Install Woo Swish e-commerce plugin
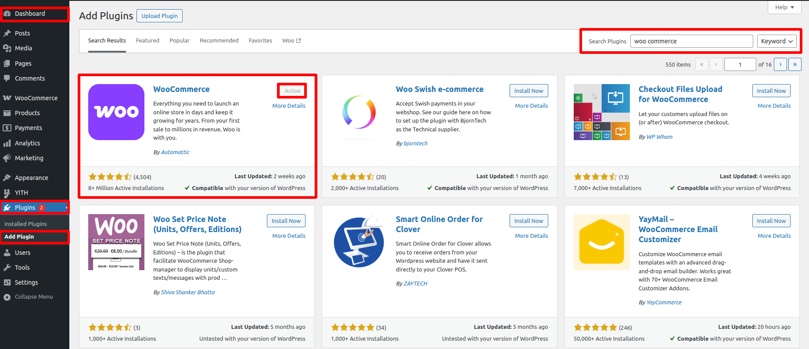809x349 pixels. tap(529, 91)
